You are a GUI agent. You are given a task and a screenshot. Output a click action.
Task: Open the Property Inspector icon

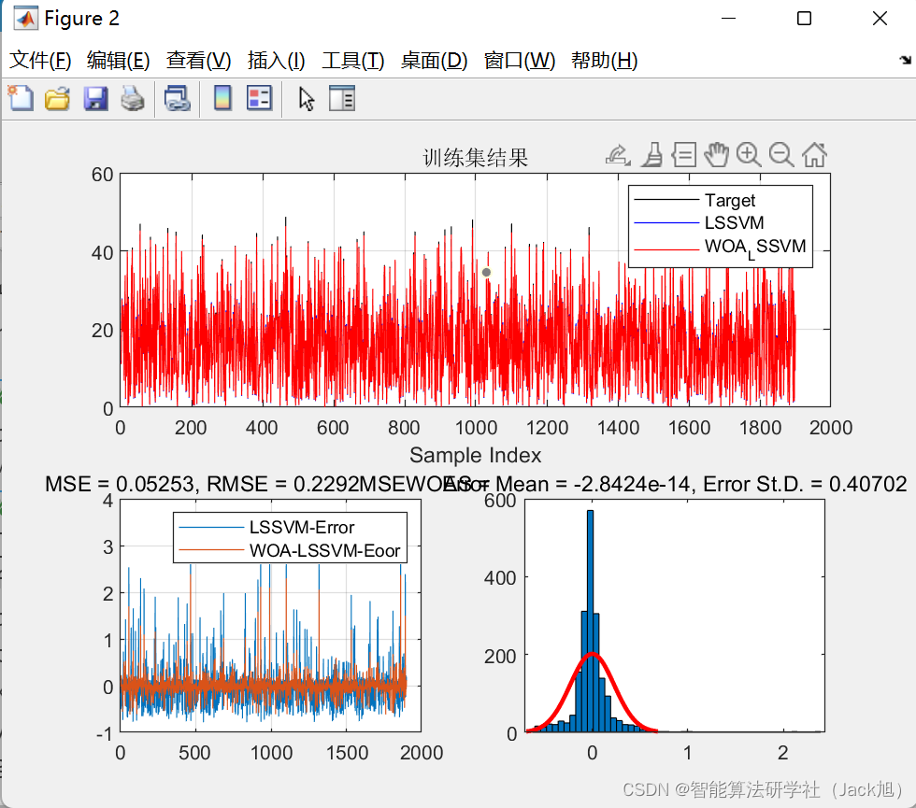click(x=342, y=98)
